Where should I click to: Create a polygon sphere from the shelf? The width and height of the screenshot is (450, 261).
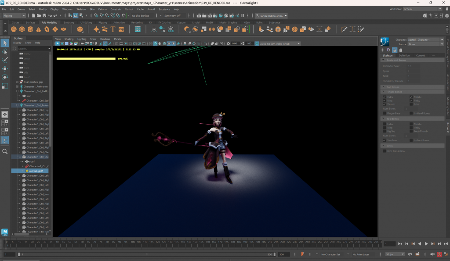tap(14, 29)
